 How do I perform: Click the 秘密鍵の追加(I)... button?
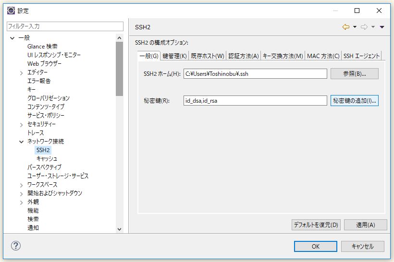pyautogui.click(x=354, y=101)
